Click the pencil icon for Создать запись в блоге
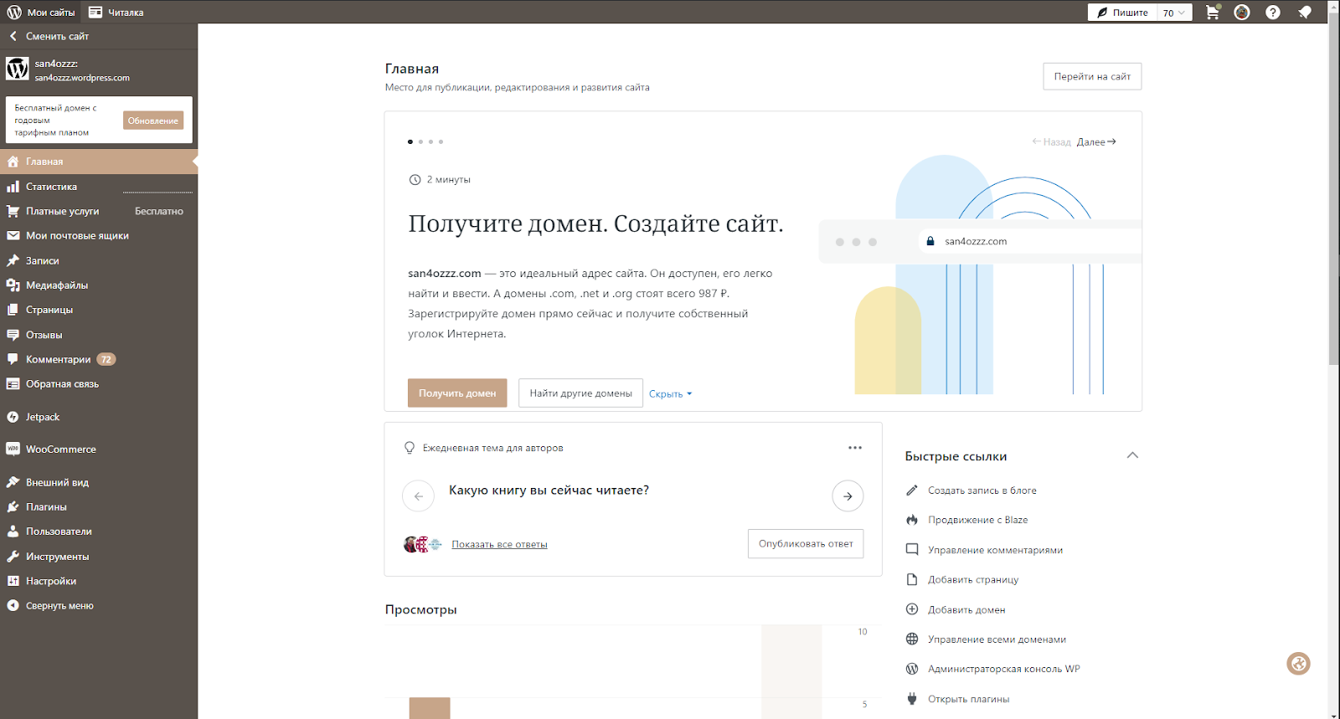This screenshot has height=719, width=1340. pos(912,490)
